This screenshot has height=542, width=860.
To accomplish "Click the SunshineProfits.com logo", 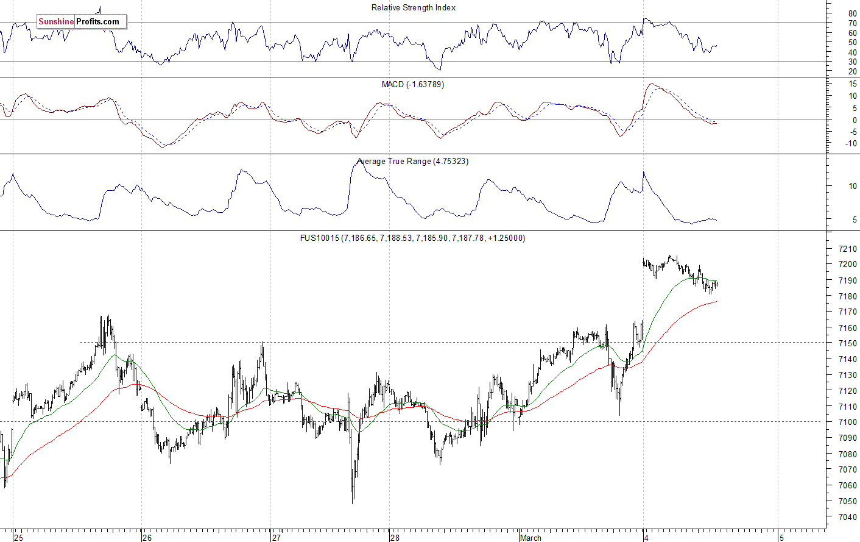I will point(82,21).
